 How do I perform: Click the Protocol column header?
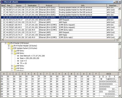click(x=49, y=5)
